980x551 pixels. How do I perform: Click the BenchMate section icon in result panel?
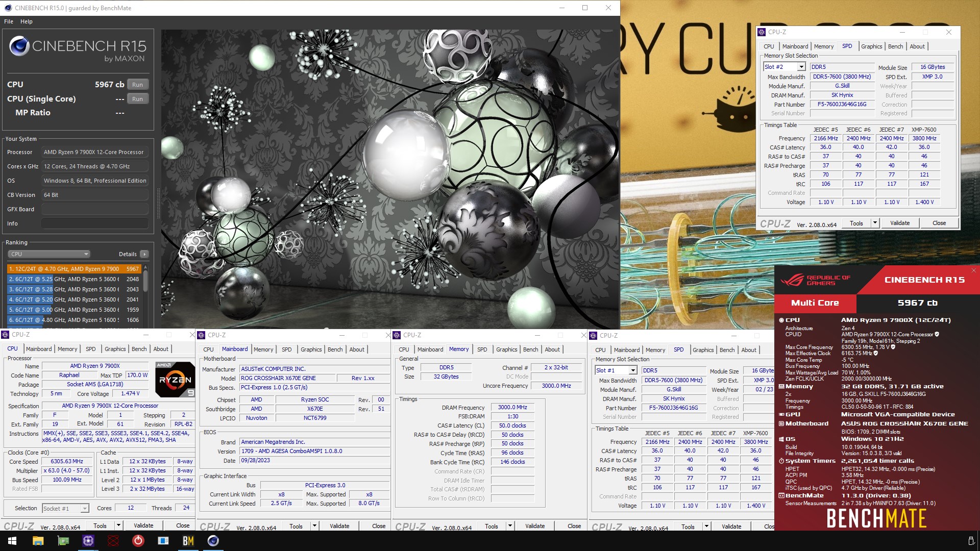tap(781, 495)
